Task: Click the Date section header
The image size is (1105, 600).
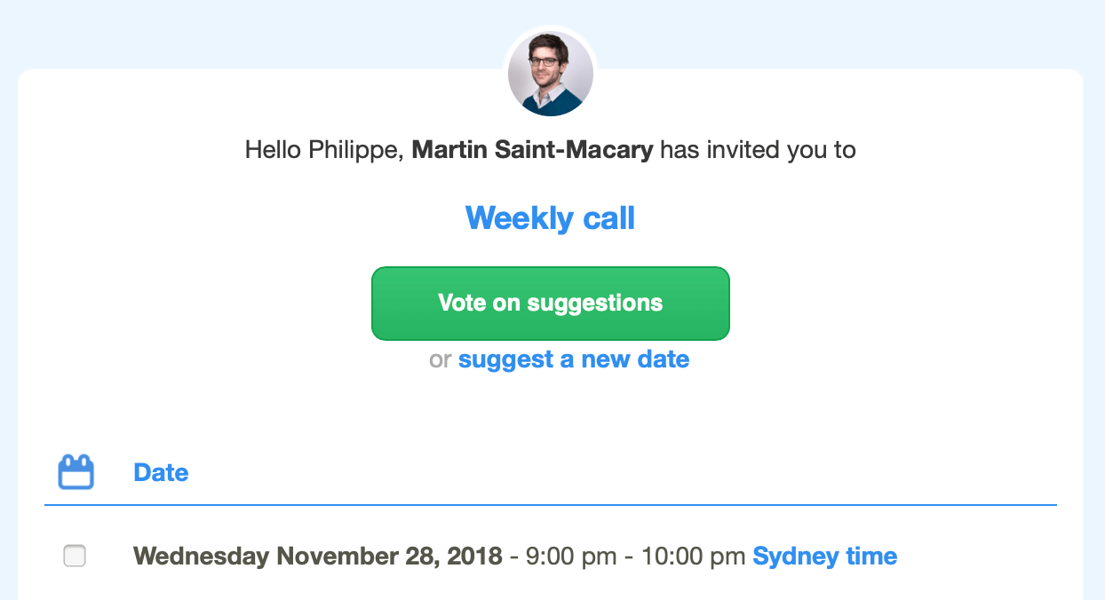Action: tap(161, 472)
